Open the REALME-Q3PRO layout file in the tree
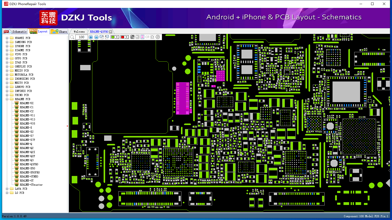Screen dimensions: 392x220 click(x=29, y=164)
